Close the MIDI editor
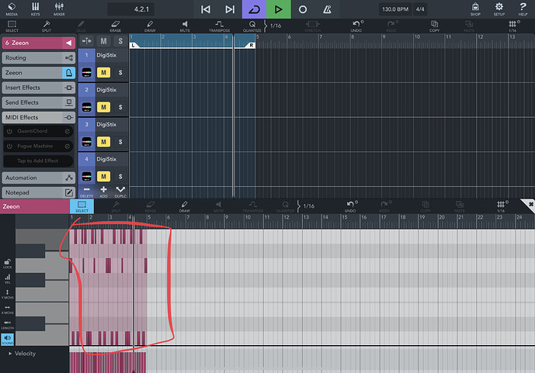The width and height of the screenshot is (535, 373). (530, 205)
